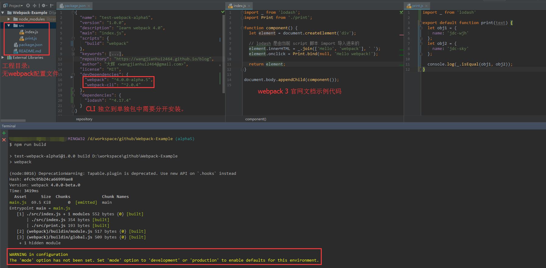Click the repository URL string in package.json
This screenshot has width=546, height=268.
point(163,59)
